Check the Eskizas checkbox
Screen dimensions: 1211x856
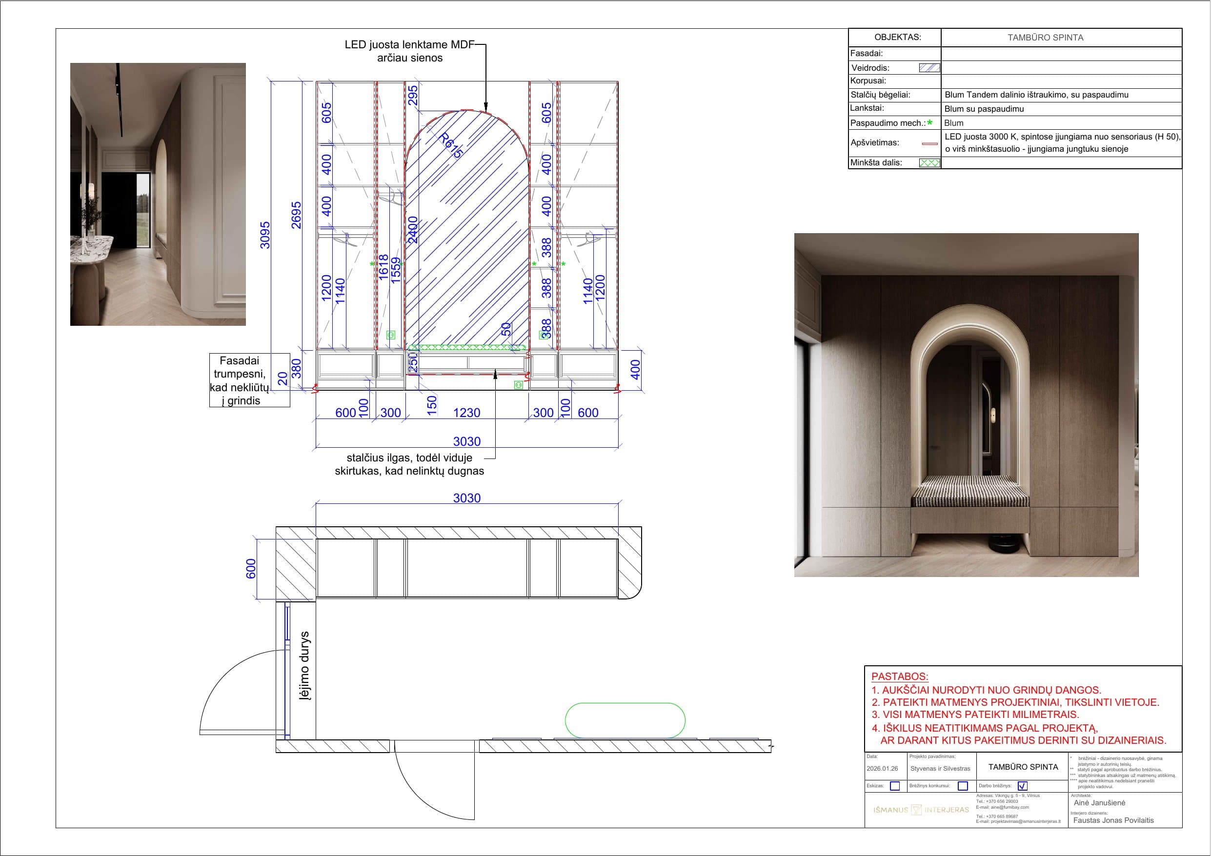point(894,786)
